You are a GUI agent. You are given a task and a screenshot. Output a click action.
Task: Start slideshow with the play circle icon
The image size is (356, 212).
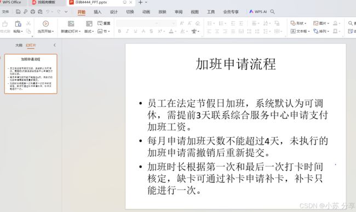[x=45, y=24]
